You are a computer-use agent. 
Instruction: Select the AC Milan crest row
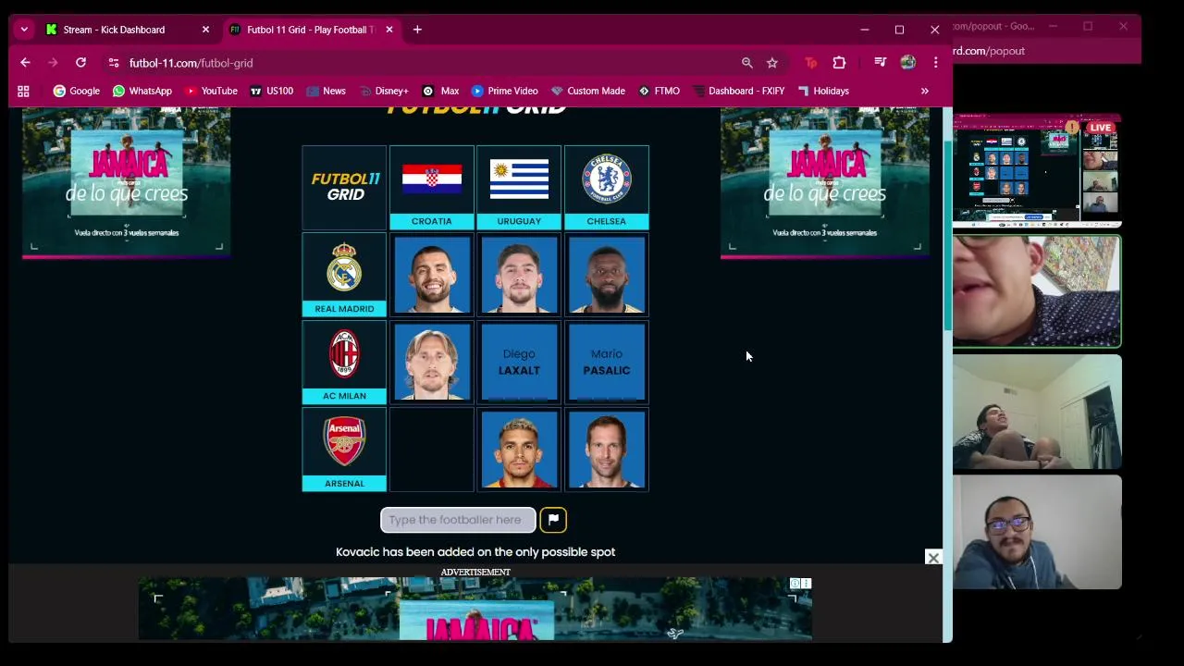coord(344,363)
